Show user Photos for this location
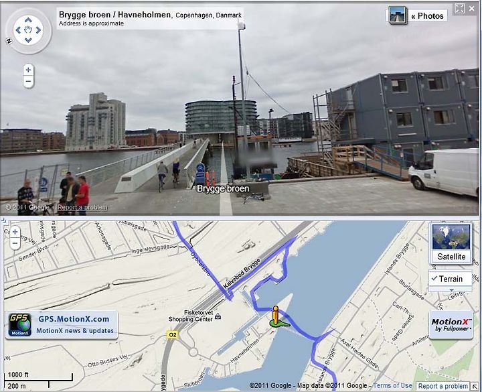This screenshot has width=482, height=392. [x=428, y=15]
